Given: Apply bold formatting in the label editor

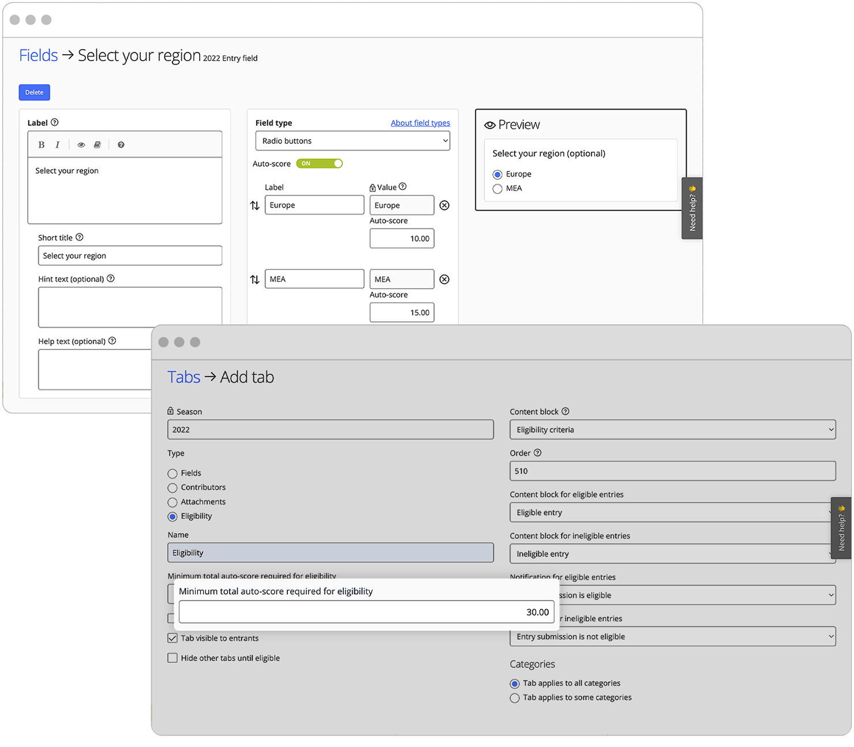Looking at the screenshot, I should 41,144.
